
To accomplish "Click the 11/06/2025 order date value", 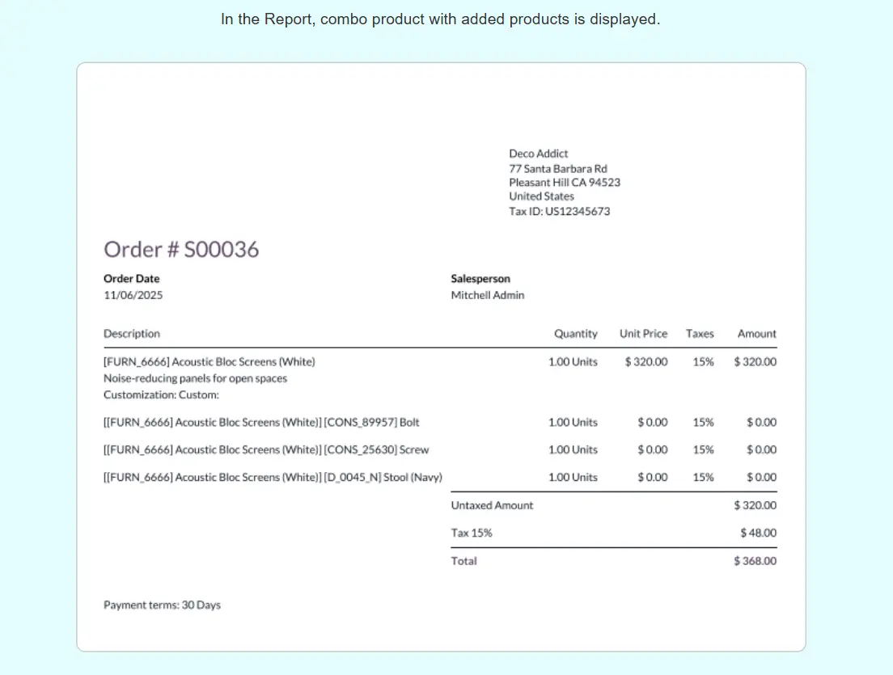I will click(133, 295).
